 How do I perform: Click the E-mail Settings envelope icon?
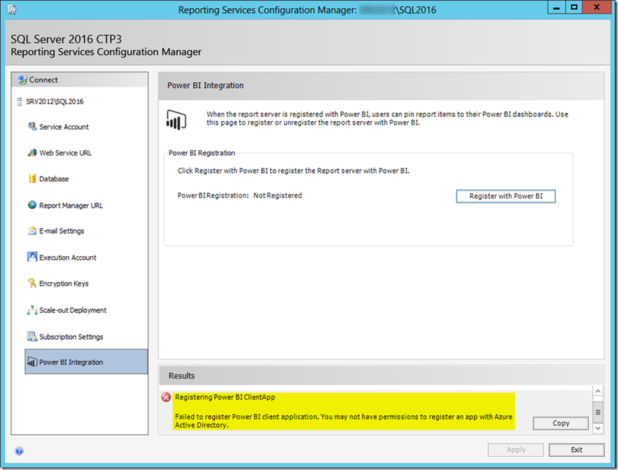coord(32,230)
